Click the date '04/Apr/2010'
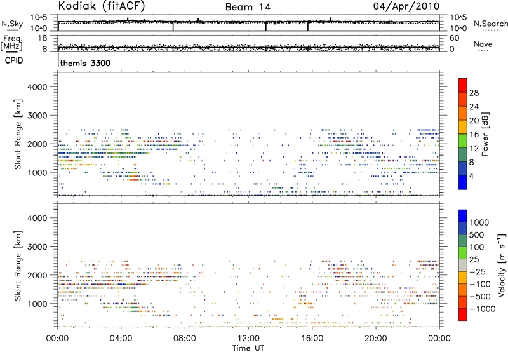The width and height of the screenshot is (508, 352). pyautogui.click(x=406, y=6)
